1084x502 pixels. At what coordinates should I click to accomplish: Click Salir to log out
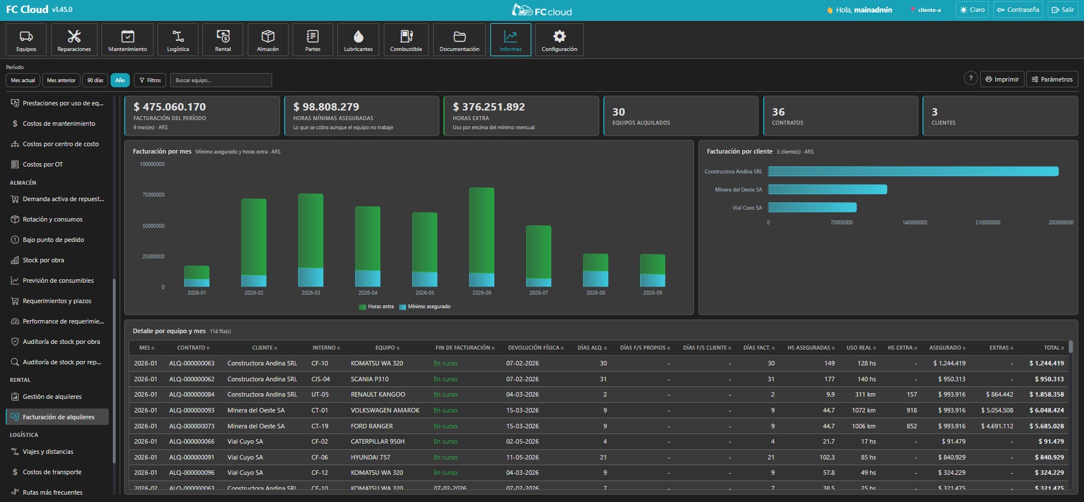1062,10
